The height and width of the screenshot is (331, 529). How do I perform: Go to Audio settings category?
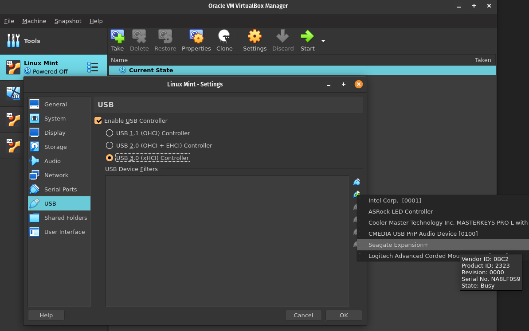pyautogui.click(x=59, y=161)
